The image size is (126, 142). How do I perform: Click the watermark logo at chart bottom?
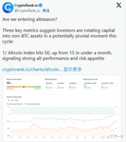point(103,137)
